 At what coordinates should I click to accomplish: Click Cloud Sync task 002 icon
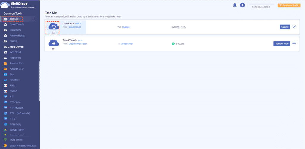54,26
